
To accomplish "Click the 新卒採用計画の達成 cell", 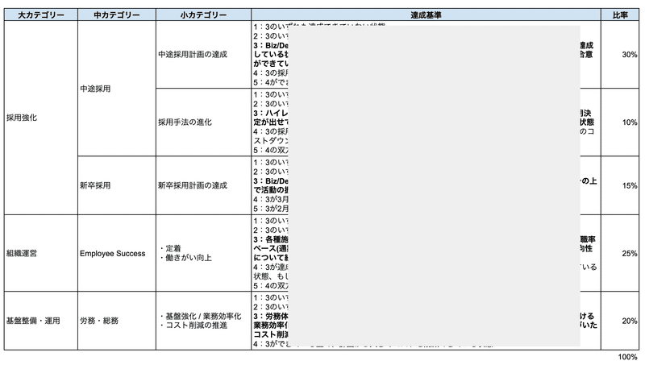I will 204,185.
